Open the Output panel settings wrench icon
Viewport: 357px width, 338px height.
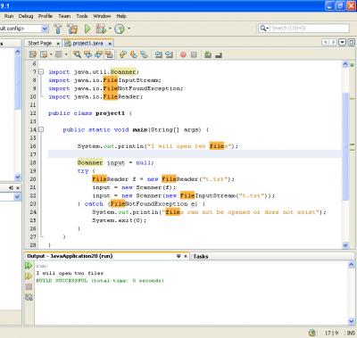pos(29,297)
